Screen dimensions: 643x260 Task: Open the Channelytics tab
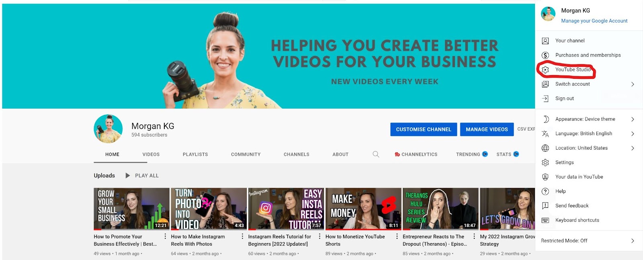[416, 154]
